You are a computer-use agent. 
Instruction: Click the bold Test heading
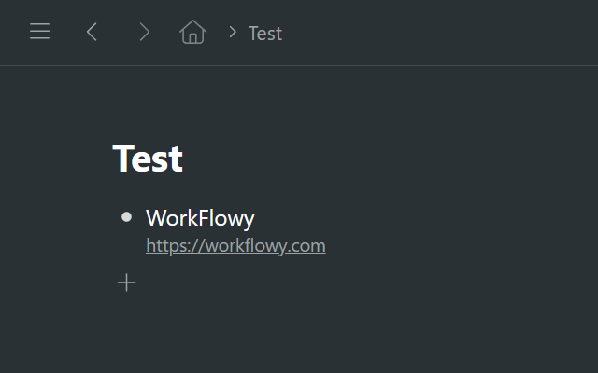[148, 159]
